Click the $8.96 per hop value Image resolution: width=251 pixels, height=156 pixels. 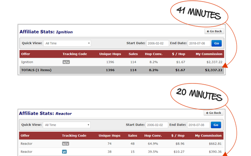[180, 144]
